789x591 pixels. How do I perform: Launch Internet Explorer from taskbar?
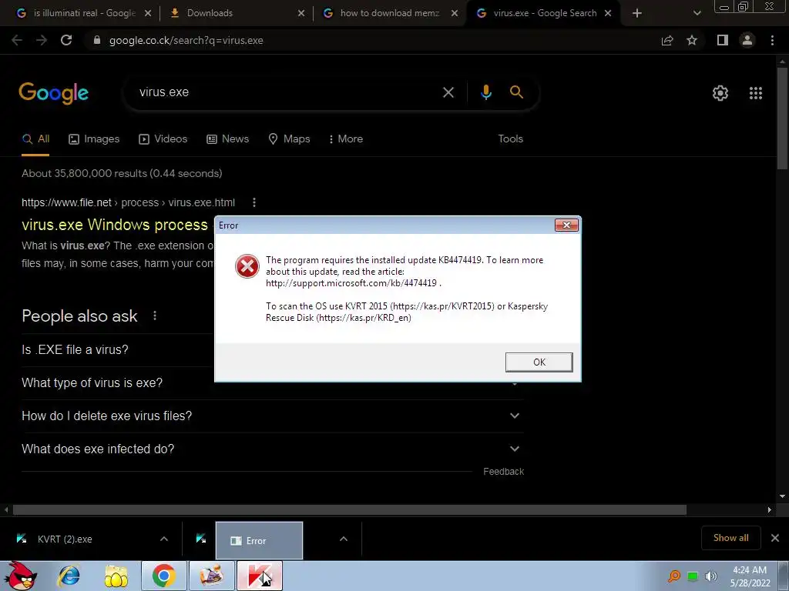point(69,576)
